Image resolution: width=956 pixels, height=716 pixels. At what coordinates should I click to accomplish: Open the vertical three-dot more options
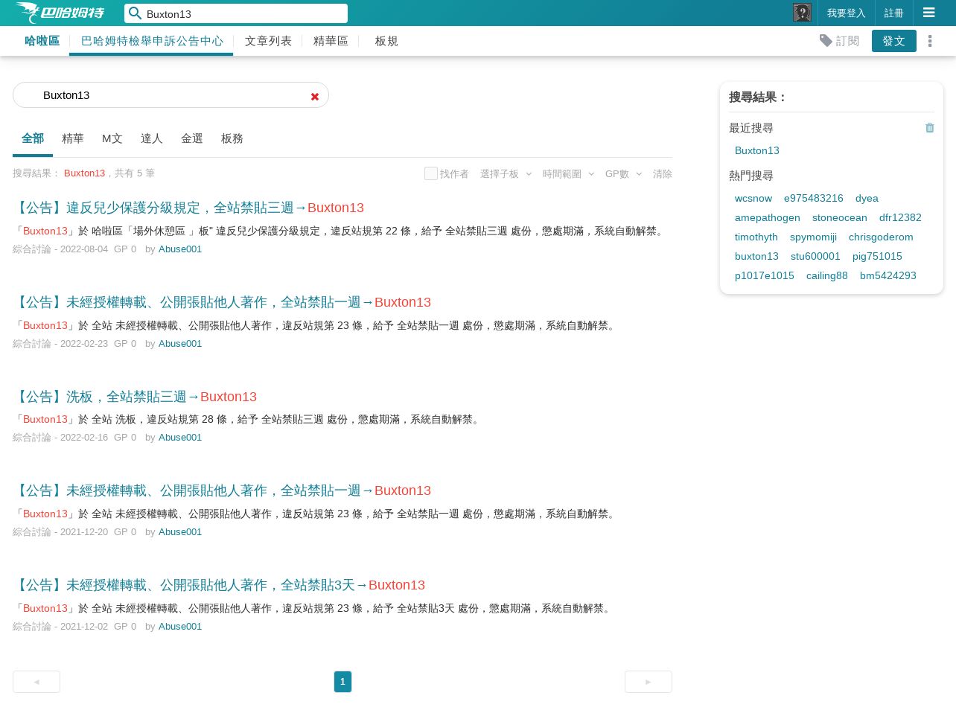pos(930,41)
